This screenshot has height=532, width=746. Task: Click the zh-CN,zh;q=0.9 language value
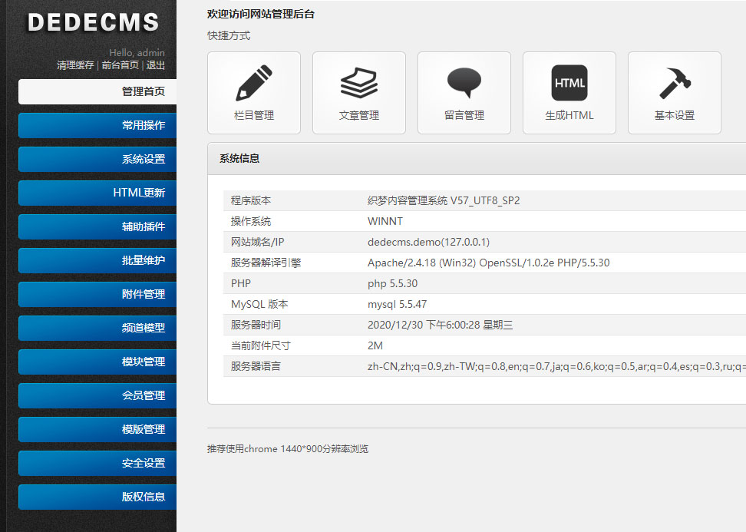pos(556,366)
